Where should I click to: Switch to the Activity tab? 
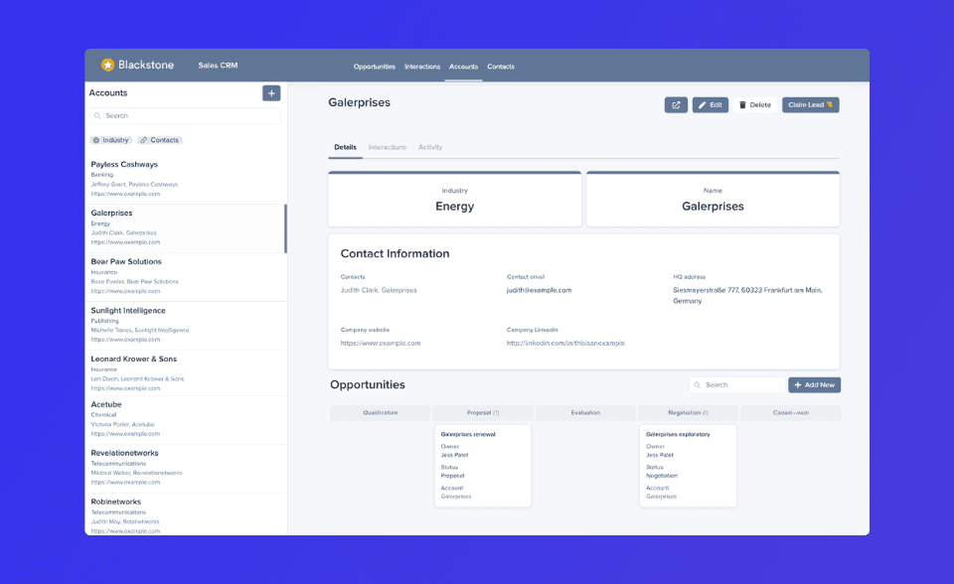(x=430, y=147)
